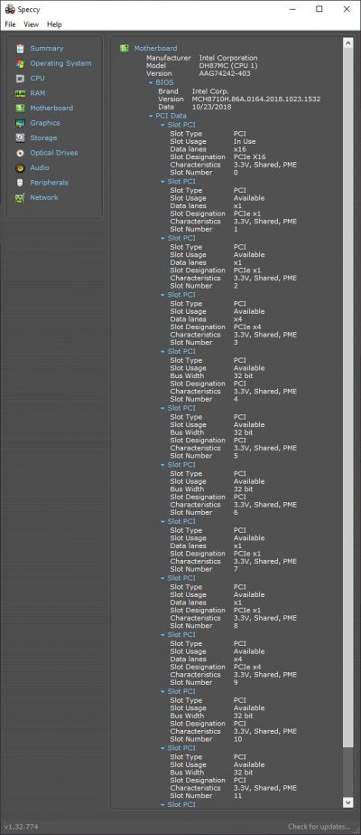Open the File menu
361x835 pixels.
point(10,24)
